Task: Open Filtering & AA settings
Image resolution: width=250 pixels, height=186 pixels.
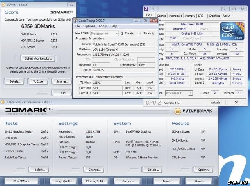Action: click(x=96, y=181)
